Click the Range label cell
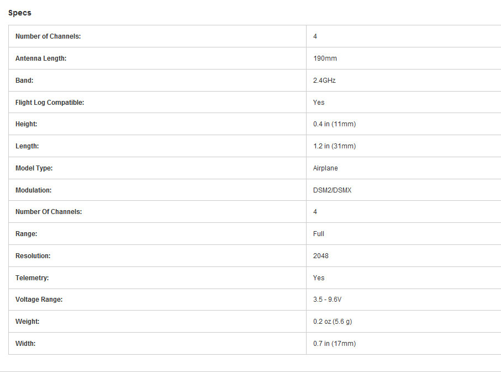 26,234
